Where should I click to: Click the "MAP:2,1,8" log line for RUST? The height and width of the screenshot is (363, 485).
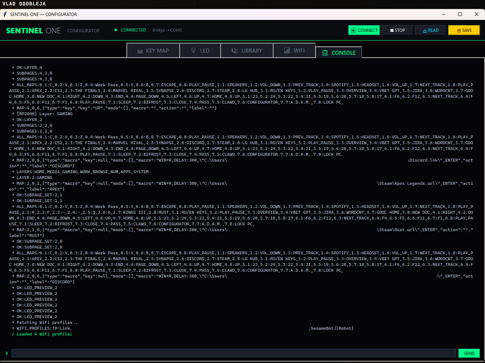click(241, 233)
